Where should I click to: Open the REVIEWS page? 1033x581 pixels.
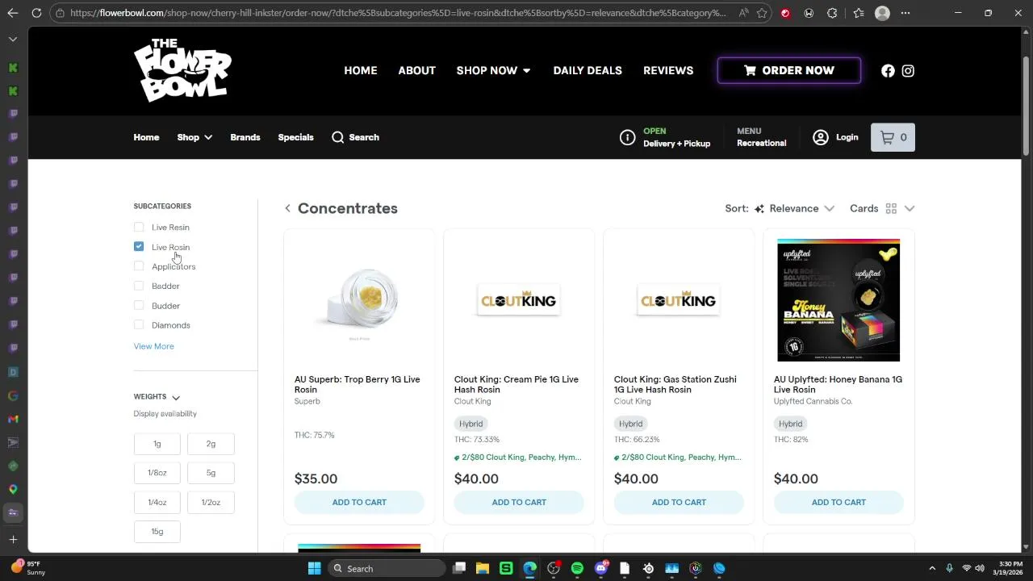(x=668, y=71)
